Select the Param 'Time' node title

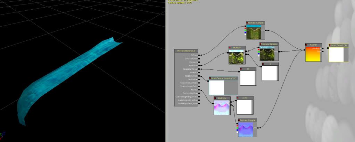tap(339, 45)
